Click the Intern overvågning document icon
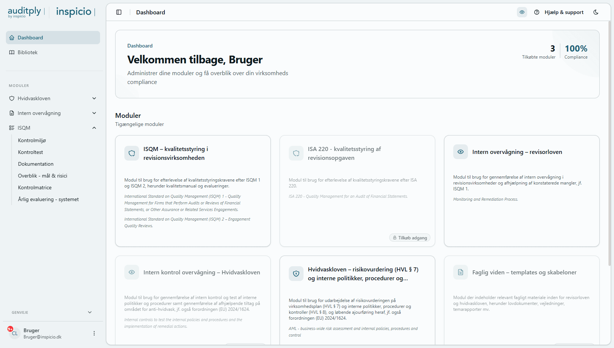This screenshot has width=614, height=348. [12, 113]
